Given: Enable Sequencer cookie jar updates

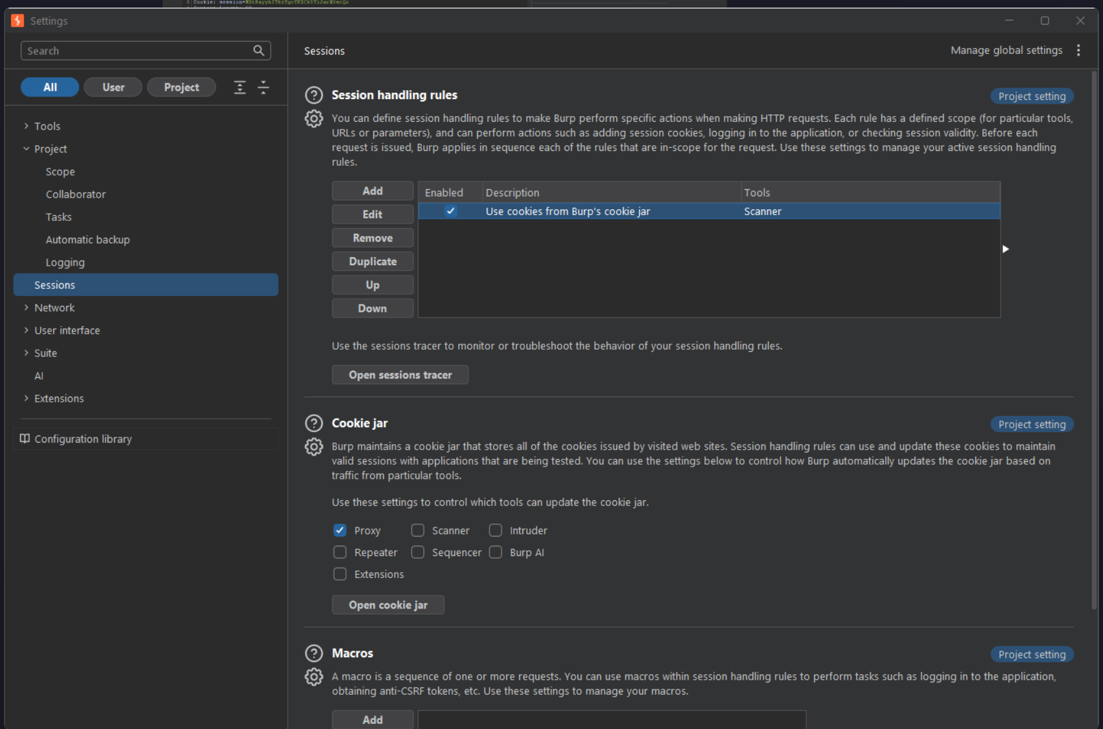Looking at the screenshot, I should [417, 552].
